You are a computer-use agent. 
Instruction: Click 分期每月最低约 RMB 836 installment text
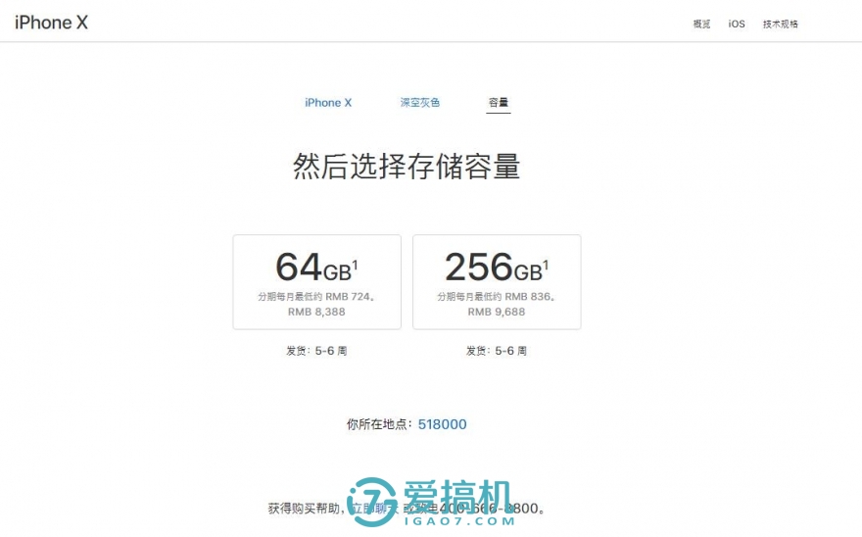497,297
